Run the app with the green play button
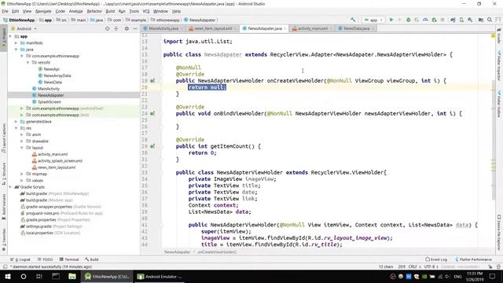Viewport: 503px width, 283px height. 391,20
